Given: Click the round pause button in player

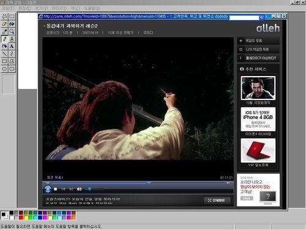Looking at the screenshot, I should click(48, 189).
